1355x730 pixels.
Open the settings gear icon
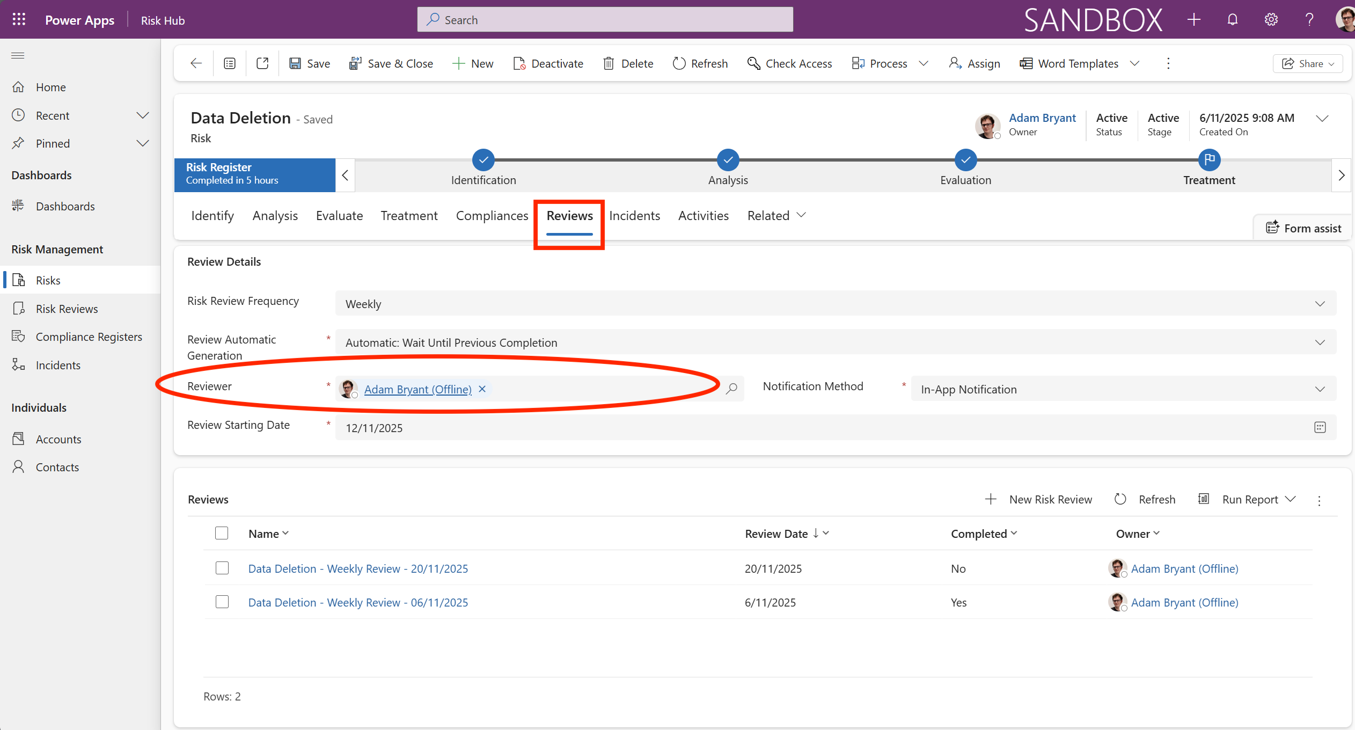click(1271, 20)
